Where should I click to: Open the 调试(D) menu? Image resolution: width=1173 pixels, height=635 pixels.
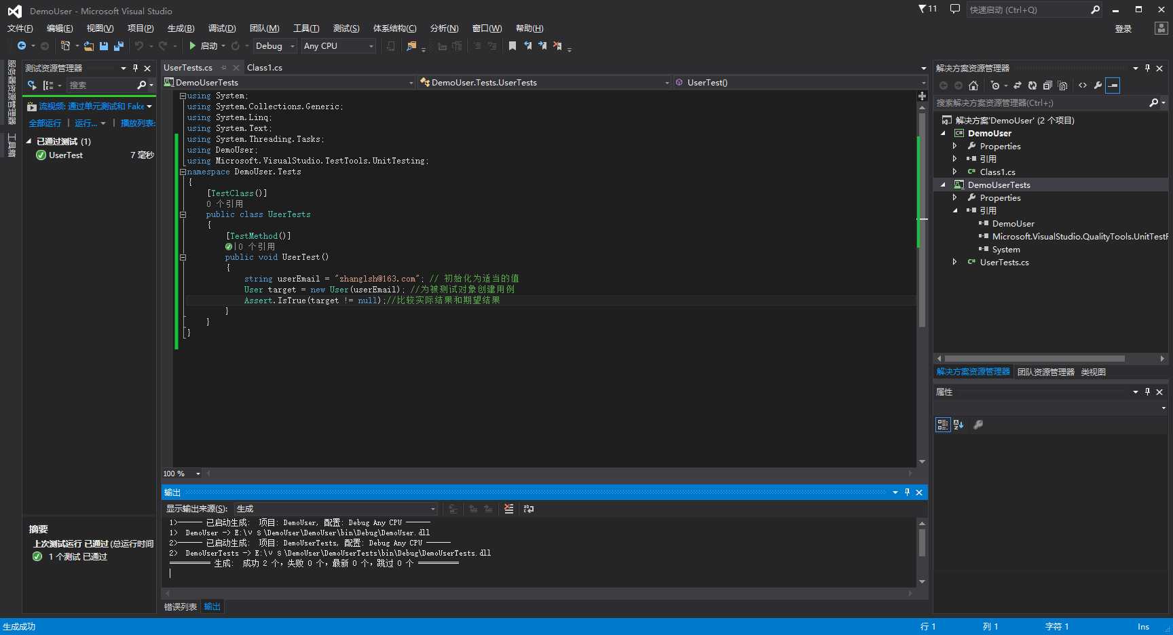222,28
